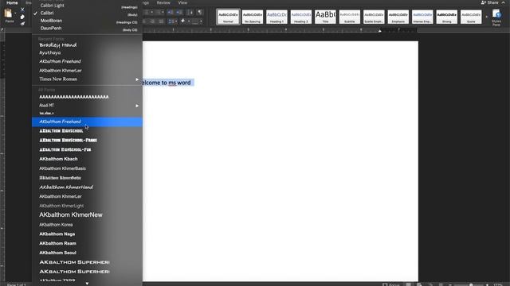Select AKbalthom HighSchool-Fun font
This screenshot has height=286, width=510.
pyautogui.click(x=87, y=149)
